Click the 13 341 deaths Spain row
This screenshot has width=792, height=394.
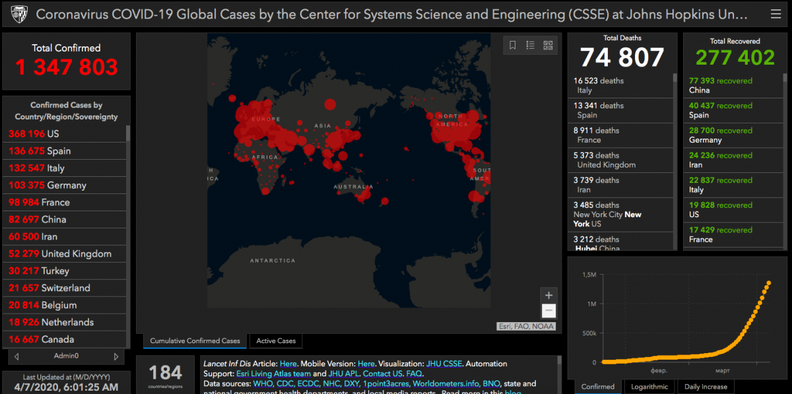(620, 110)
